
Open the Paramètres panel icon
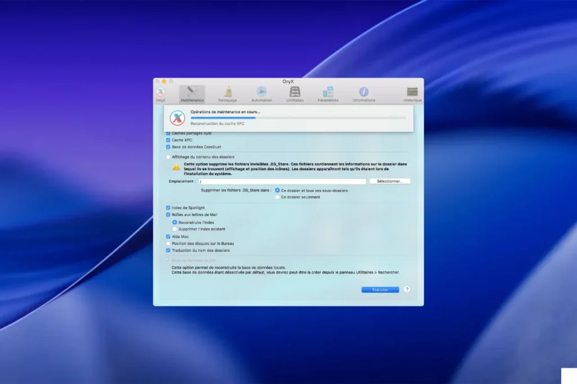(x=328, y=93)
